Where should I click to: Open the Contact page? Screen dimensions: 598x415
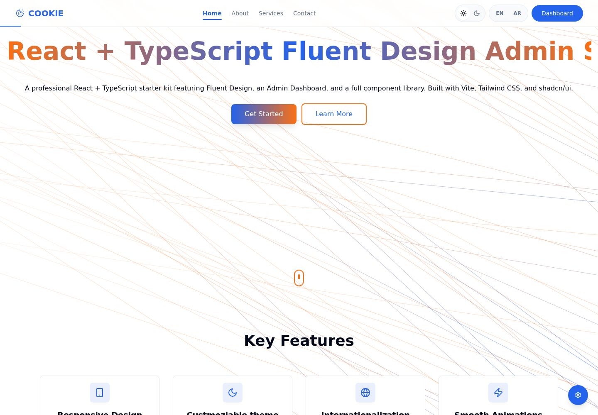[x=304, y=13]
